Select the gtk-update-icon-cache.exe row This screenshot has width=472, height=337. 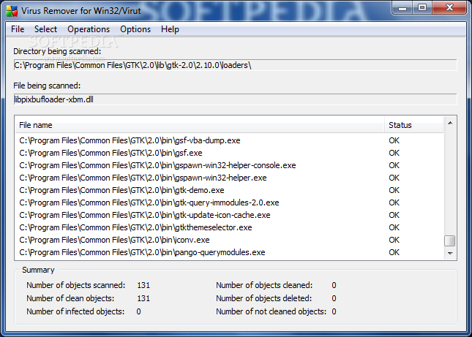(x=229, y=215)
